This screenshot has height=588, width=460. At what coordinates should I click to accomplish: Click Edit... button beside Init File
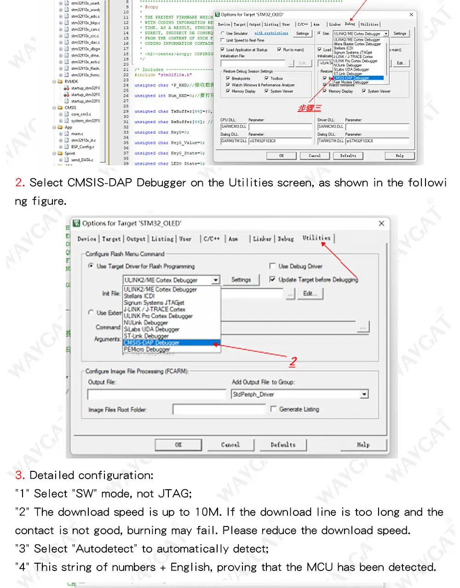pyautogui.click(x=310, y=294)
